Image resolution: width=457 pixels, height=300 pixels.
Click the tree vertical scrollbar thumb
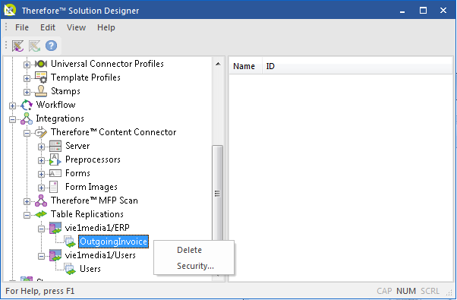tap(217, 193)
